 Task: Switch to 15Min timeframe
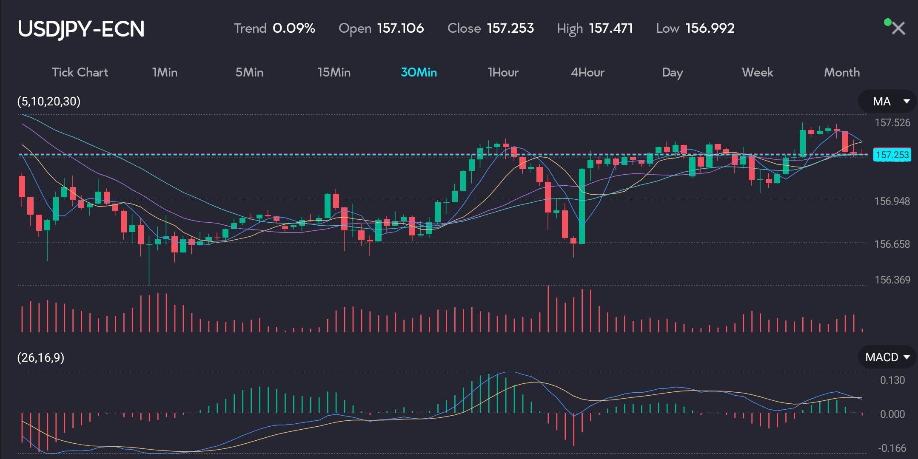coord(334,72)
